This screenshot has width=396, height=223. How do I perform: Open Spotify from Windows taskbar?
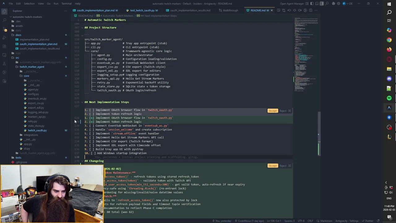pyautogui.click(x=389, y=98)
